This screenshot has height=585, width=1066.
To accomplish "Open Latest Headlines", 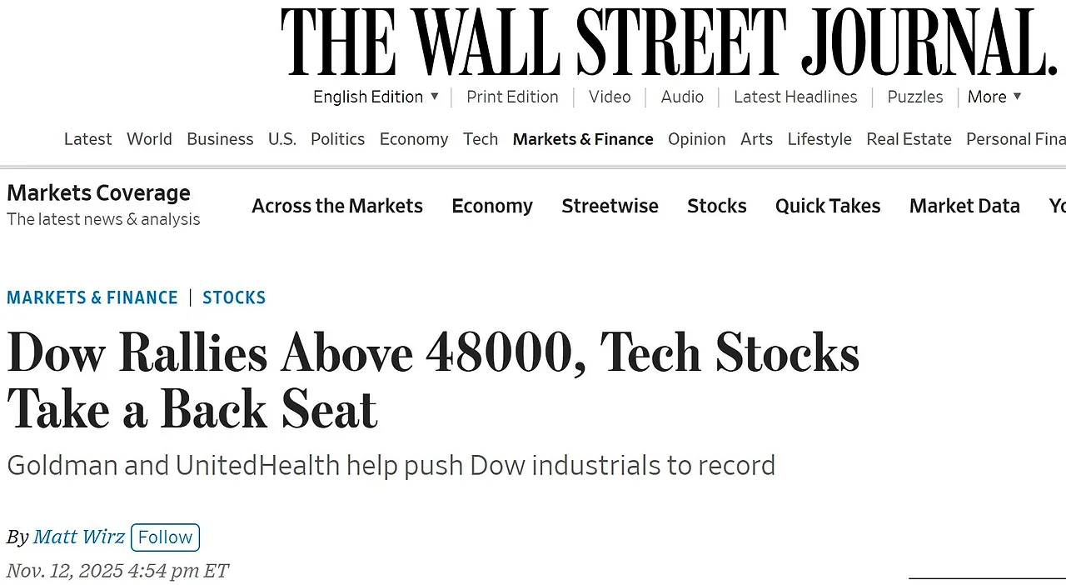I will tap(795, 97).
